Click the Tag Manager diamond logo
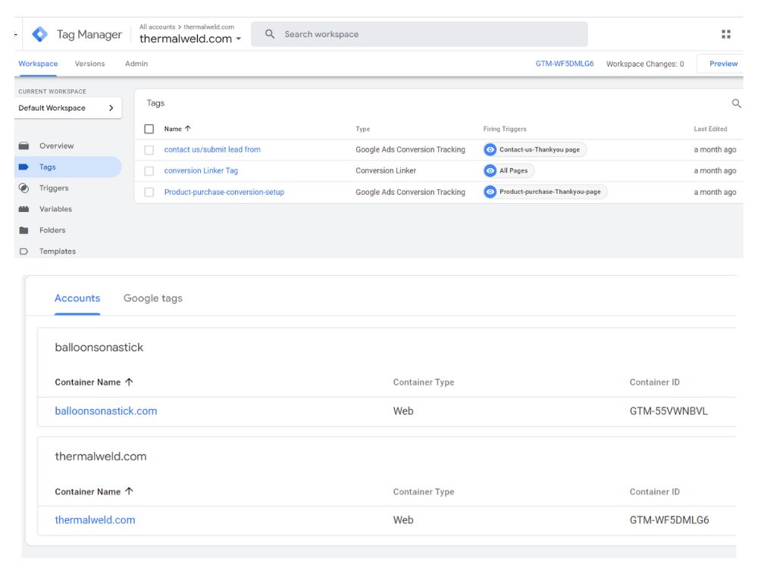 coord(39,33)
